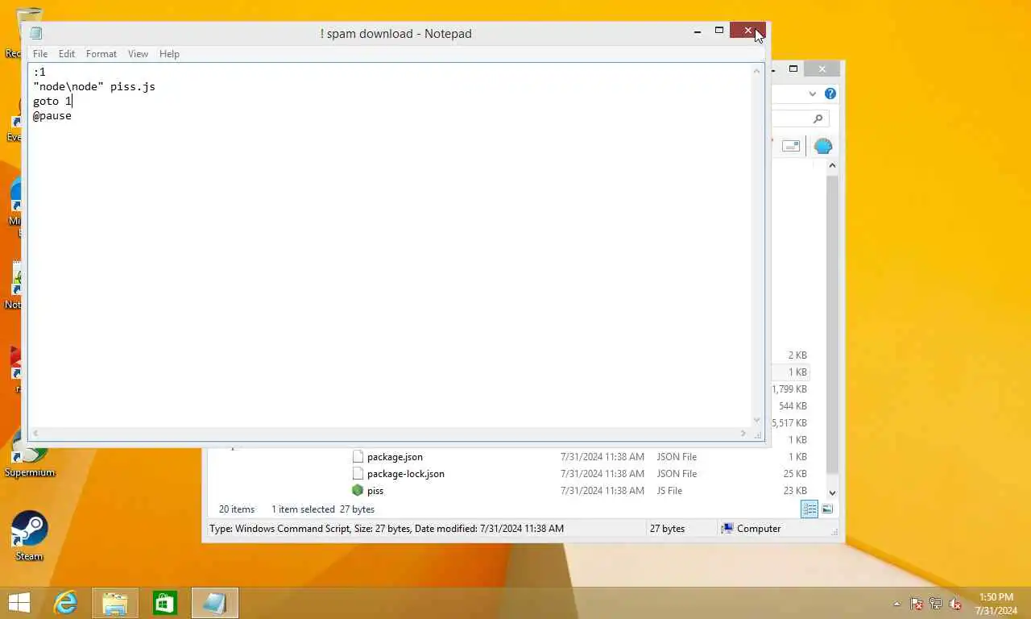Select package-lock.json file in Explorer
The width and height of the screenshot is (1031, 619).
pyautogui.click(x=406, y=474)
